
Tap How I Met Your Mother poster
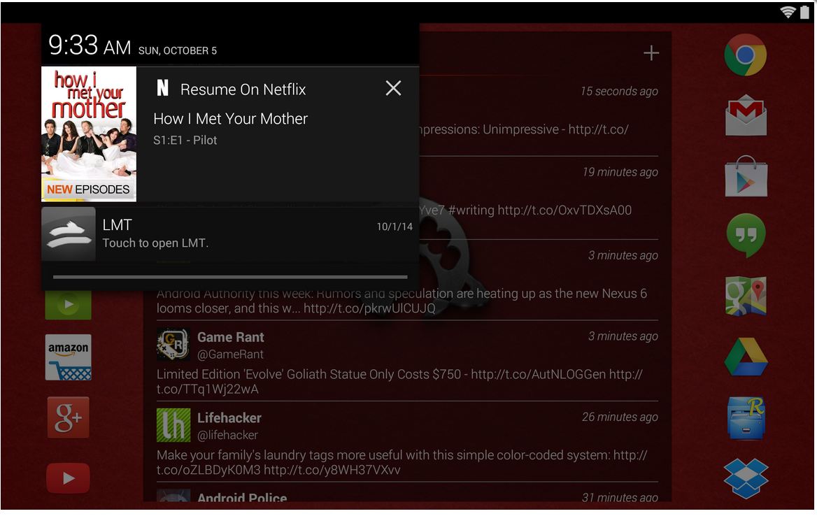pyautogui.click(x=89, y=134)
